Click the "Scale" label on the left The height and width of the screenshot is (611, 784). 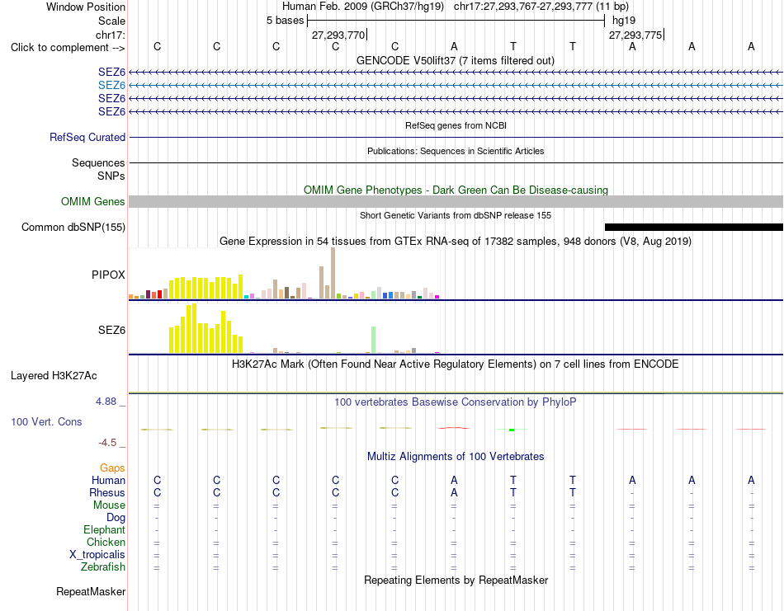point(111,21)
